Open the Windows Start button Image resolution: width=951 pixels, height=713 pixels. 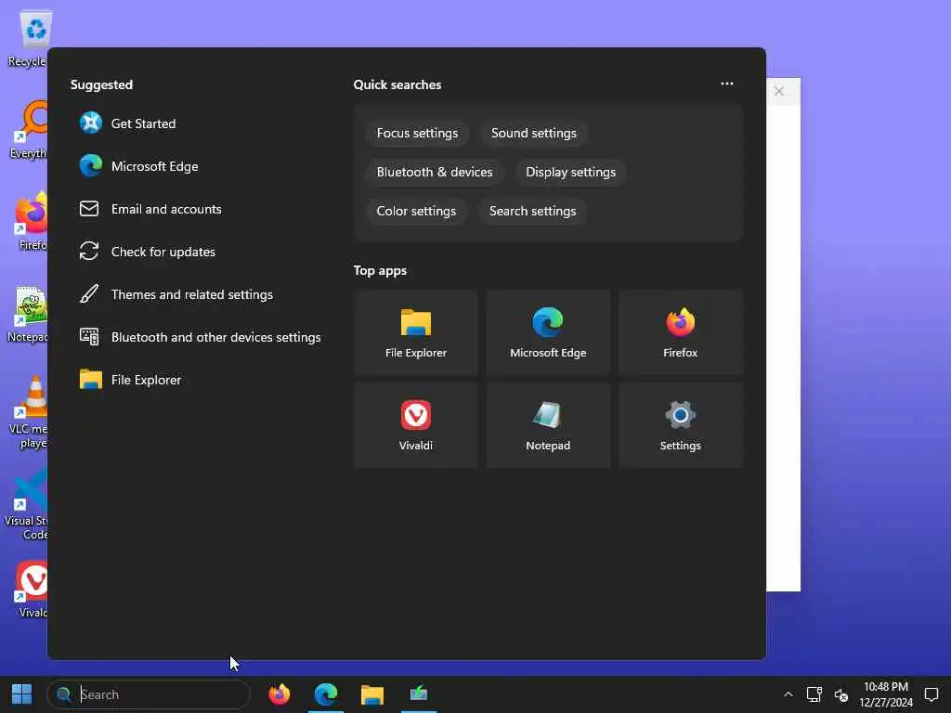[x=22, y=694]
